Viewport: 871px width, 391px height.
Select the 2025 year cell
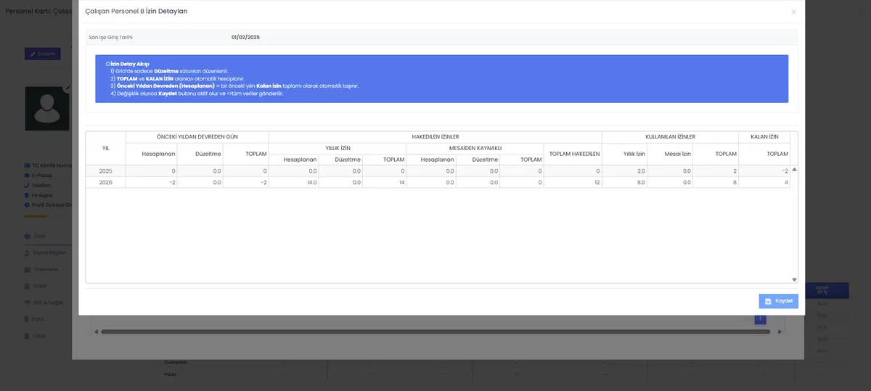pyautogui.click(x=105, y=171)
